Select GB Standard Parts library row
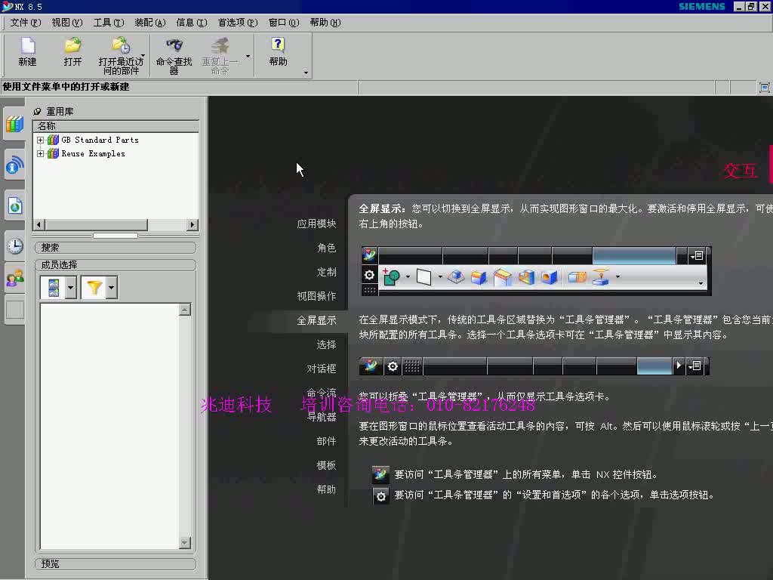Image resolution: width=773 pixels, height=580 pixels. pos(93,140)
